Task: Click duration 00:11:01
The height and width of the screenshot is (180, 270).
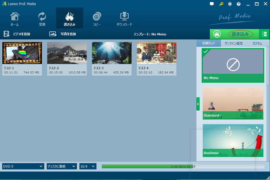Action: click(x=11, y=72)
